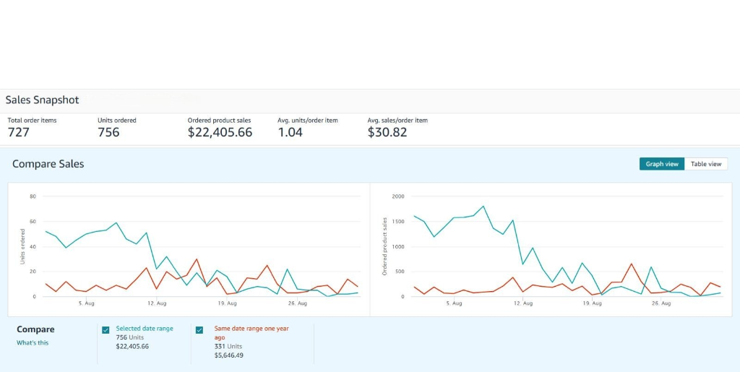
Task: Click the 26. Aug label on Ordered product sales chart
Action: (661, 303)
